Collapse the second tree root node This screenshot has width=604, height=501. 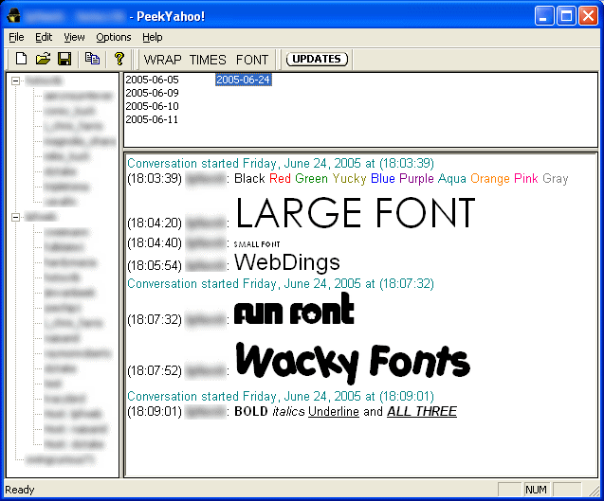[15, 217]
